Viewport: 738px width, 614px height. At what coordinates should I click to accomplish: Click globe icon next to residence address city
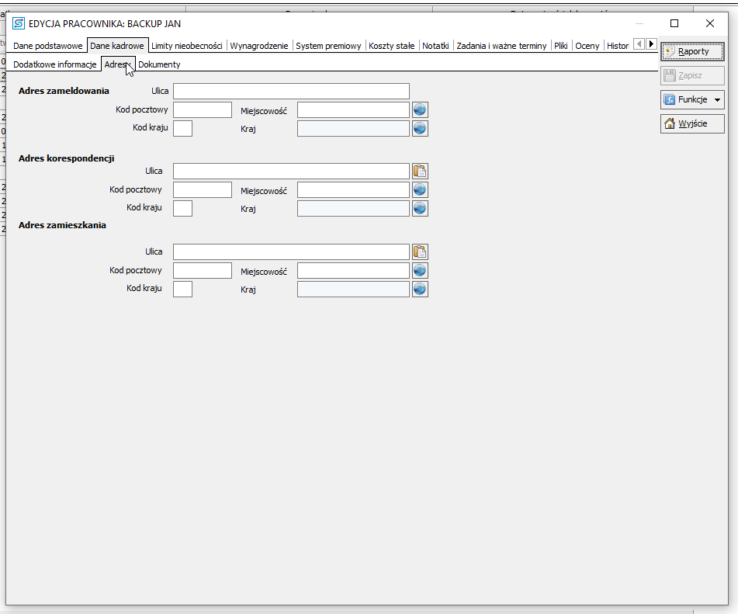pos(420,270)
